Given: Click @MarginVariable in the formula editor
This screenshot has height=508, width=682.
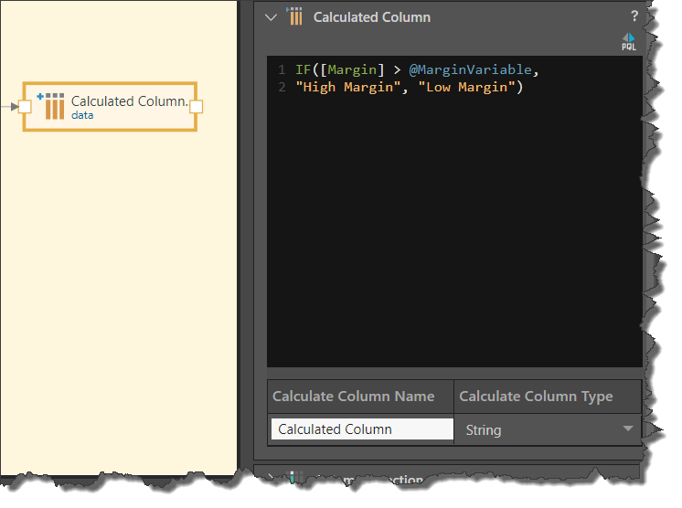Looking at the screenshot, I should [468, 70].
